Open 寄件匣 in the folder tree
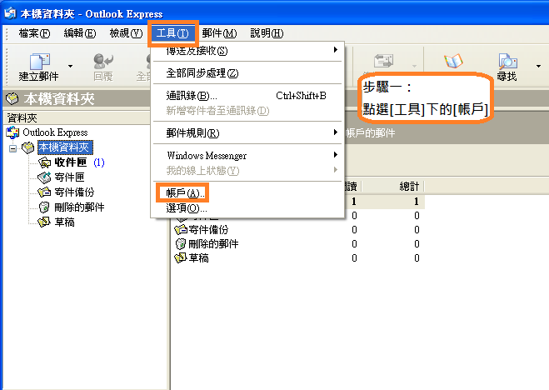549x390 pixels. click(69, 177)
